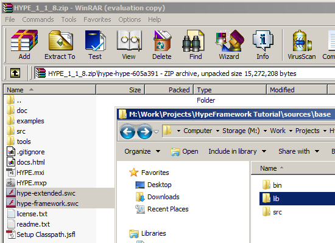This screenshot has width=335, height=243.
Task: Select the HYPE.mxp file
Action: (x=26, y=183)
